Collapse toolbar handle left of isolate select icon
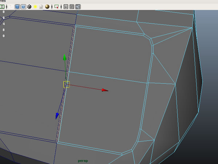Screen dimensions: 218x164 [x=52, y=7]
